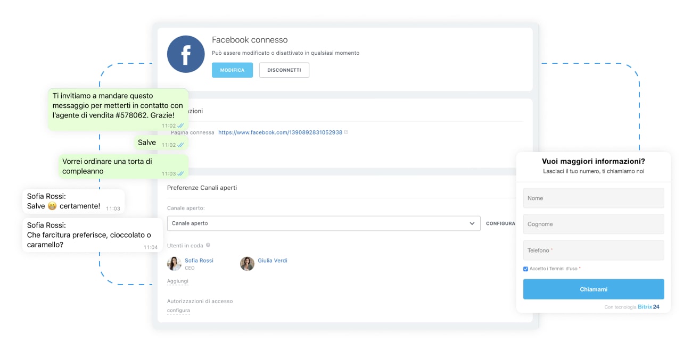Click the 'Utenti in coda' label
692x351 pixels.
pos(185,245)
